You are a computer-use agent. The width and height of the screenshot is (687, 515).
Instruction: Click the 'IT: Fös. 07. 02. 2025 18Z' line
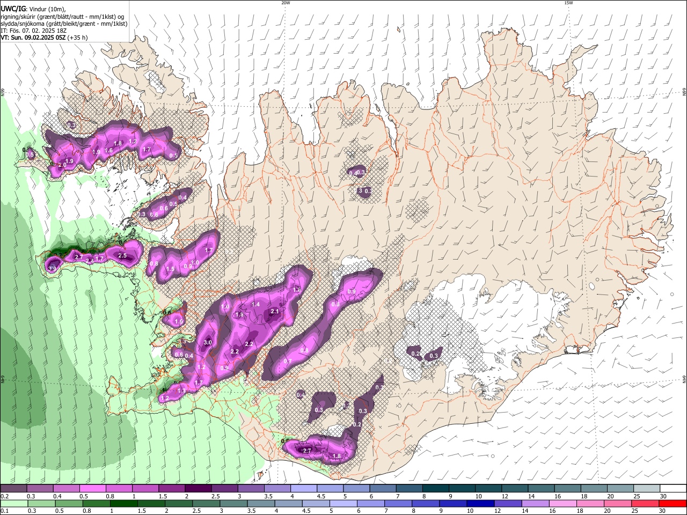[33, 31]
